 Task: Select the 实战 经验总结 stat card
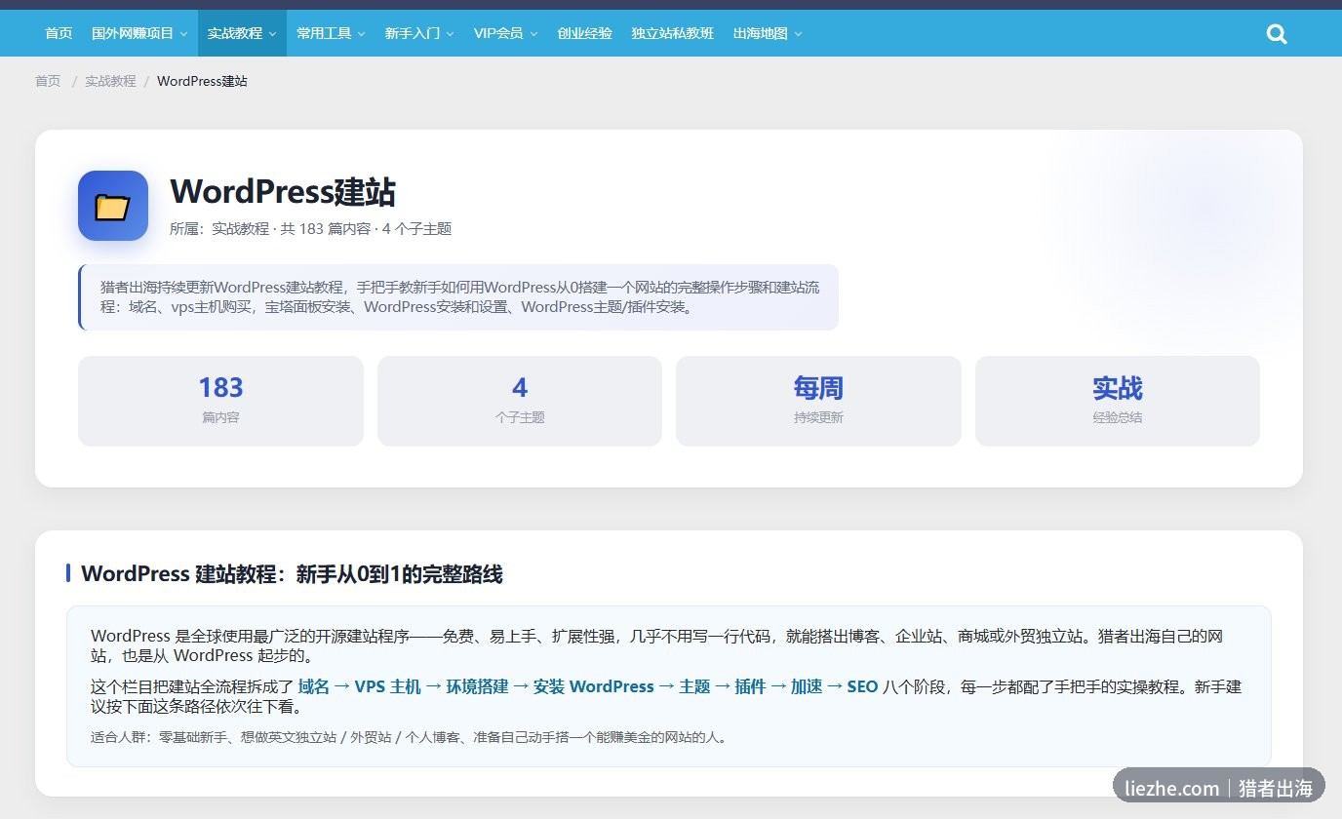(1118, 401)
